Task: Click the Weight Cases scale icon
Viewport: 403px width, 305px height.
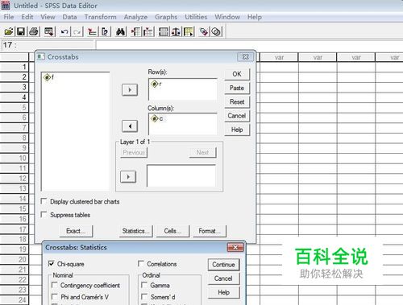Action: pos(176,32)
